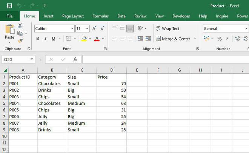
Task: Apply cell borders
Action: coord(69,39)
